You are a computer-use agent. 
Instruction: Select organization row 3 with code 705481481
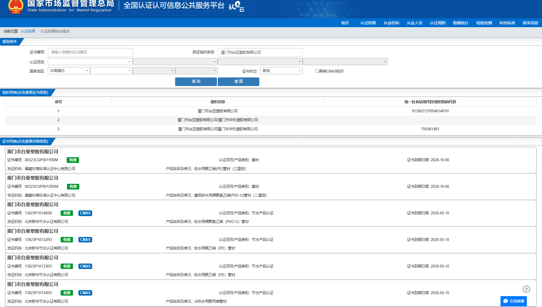point(271,129)
